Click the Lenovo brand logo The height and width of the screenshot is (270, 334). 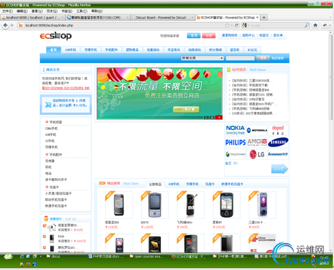278,154
